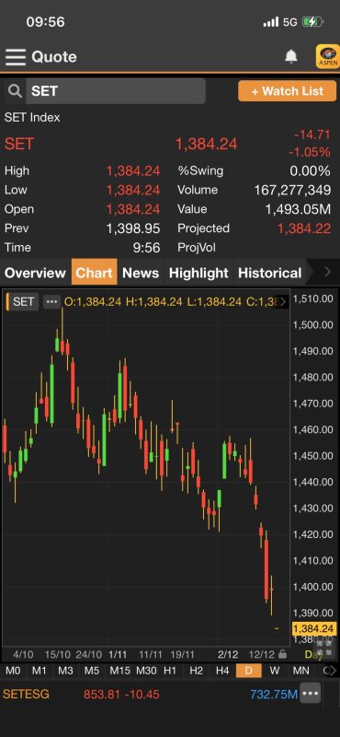
Task: Expand the OHLC info arrow
Action: (x=283, y=302)
